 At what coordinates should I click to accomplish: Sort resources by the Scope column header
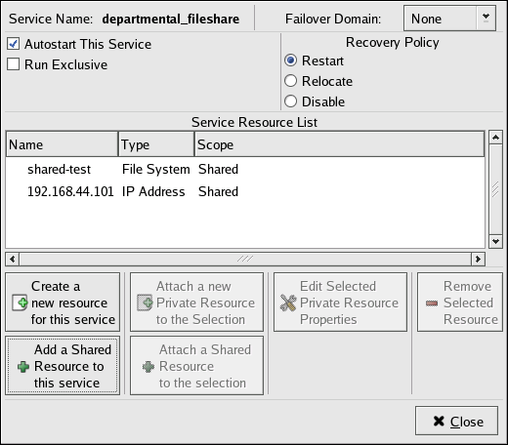click(x=339, y=144)
